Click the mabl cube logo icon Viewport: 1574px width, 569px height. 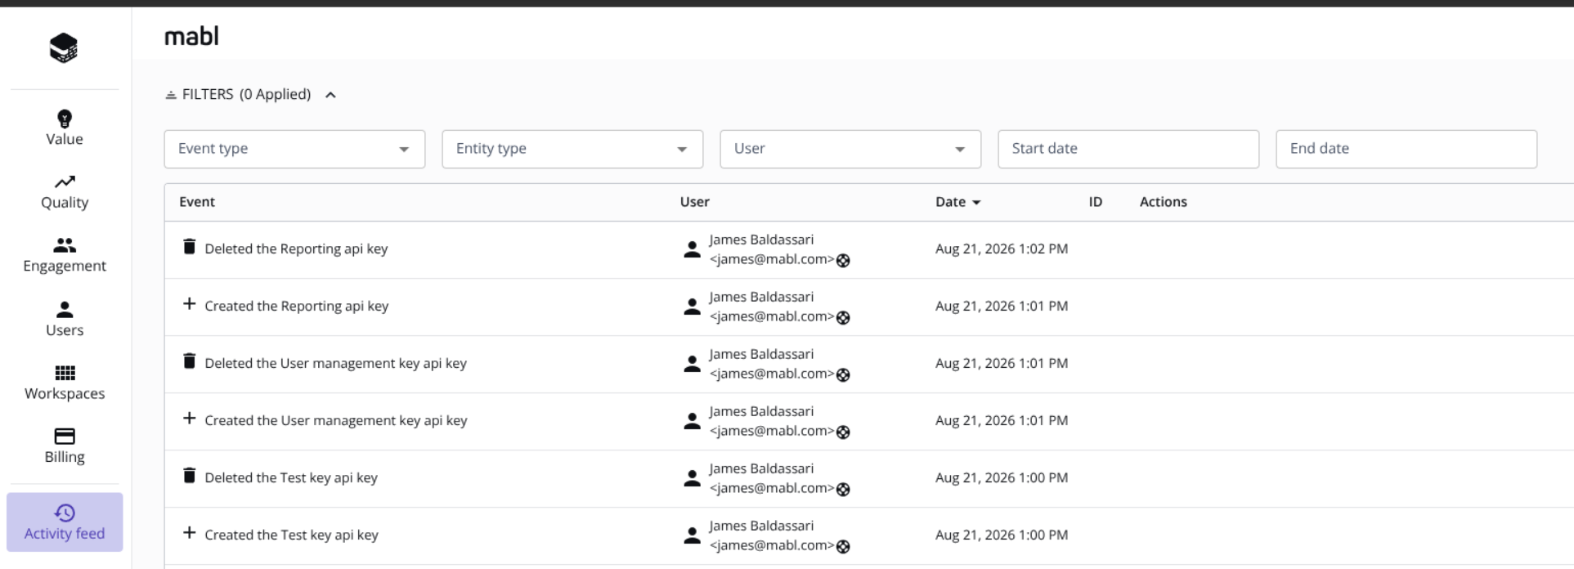tap(64, 48)
